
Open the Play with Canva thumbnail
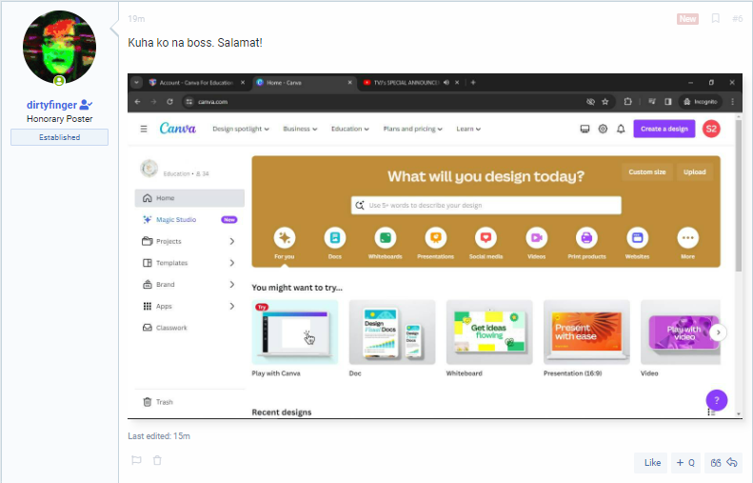[295, 332]
